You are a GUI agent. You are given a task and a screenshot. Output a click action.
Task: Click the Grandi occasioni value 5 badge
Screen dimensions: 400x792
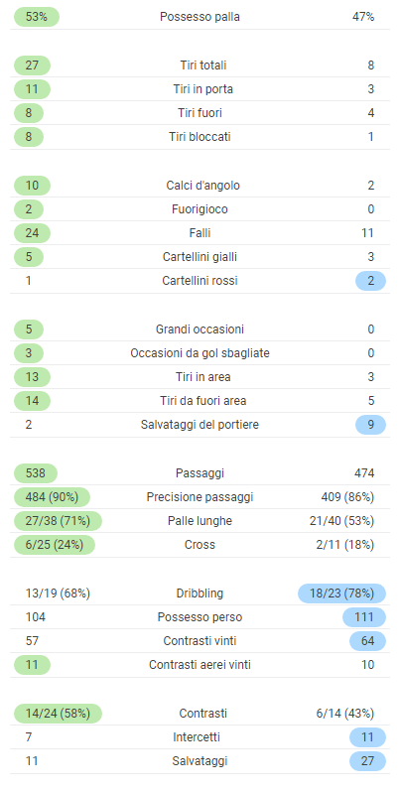pos(28,330)
